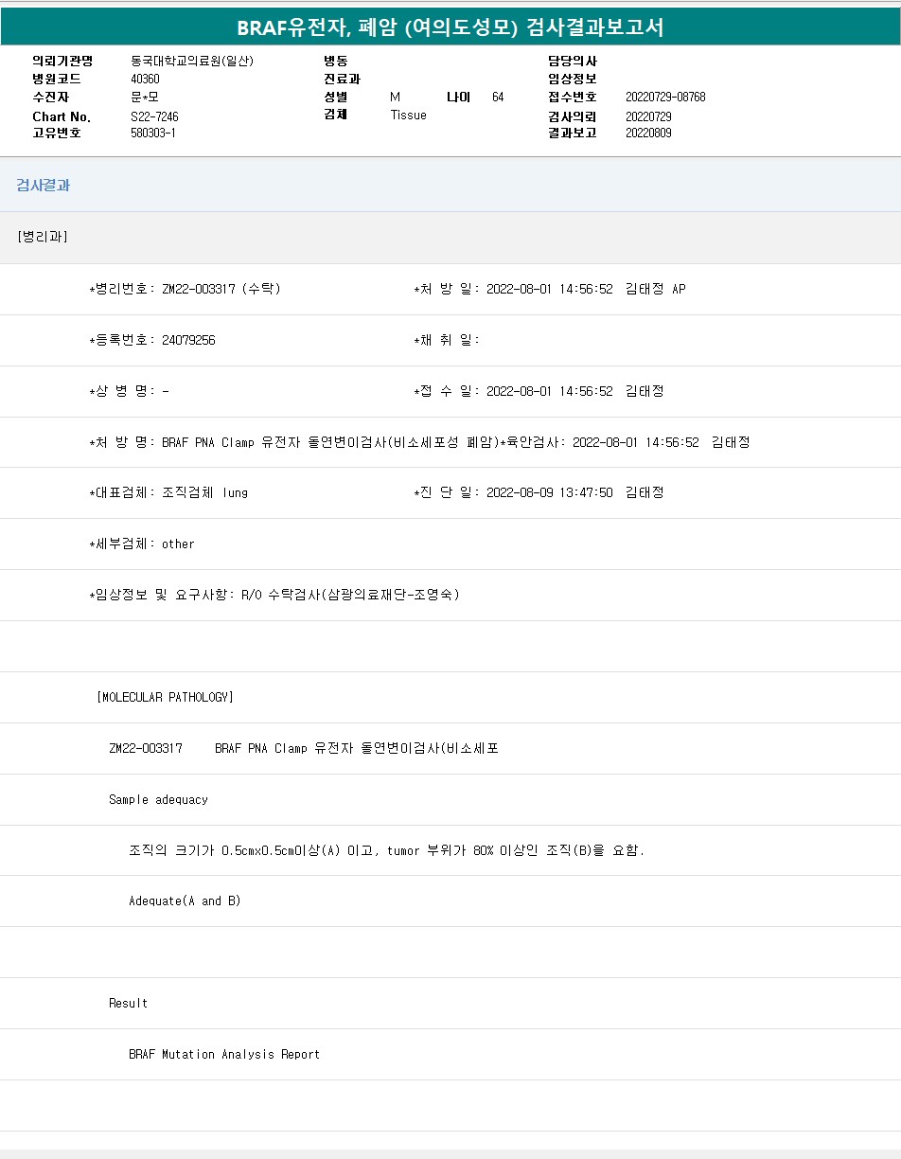Click the age value '64'

tap(498, 97)
